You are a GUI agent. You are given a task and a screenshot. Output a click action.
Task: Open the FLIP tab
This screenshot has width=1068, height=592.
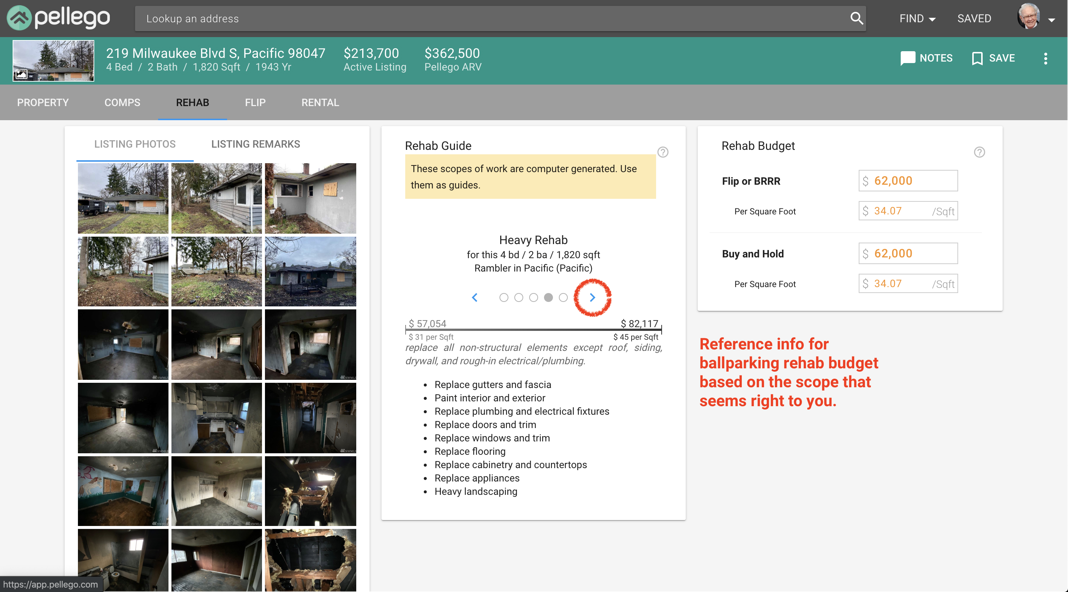click(255, 102)
